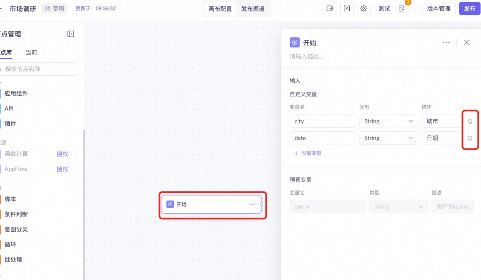Click the date variable name field
The width and height of the screenshot is (481, 280).
click(323, 138)
